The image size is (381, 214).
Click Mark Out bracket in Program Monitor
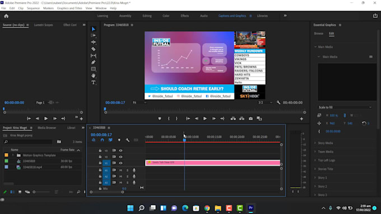pos(176,118)
